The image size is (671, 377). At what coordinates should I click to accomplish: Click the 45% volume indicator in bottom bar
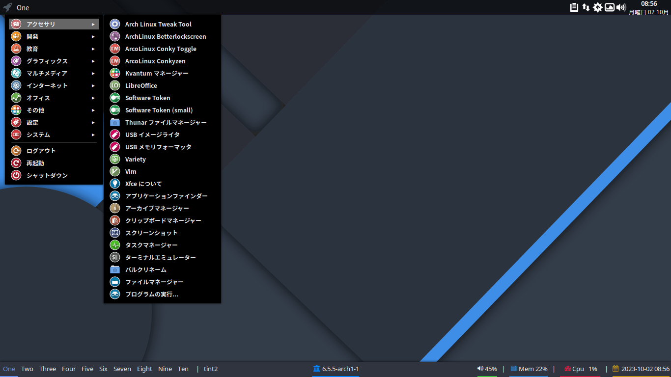pos(487,369)
